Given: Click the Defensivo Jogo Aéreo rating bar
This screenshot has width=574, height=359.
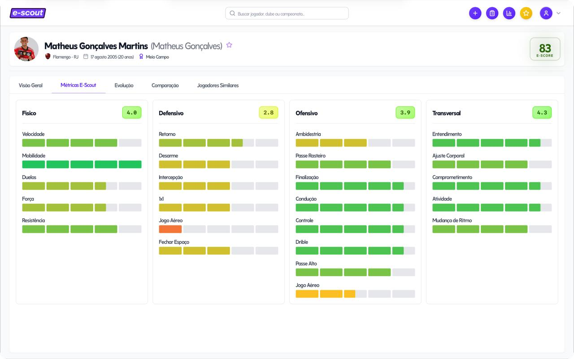Looking at the screenshot, I should [x=218, y=229].
